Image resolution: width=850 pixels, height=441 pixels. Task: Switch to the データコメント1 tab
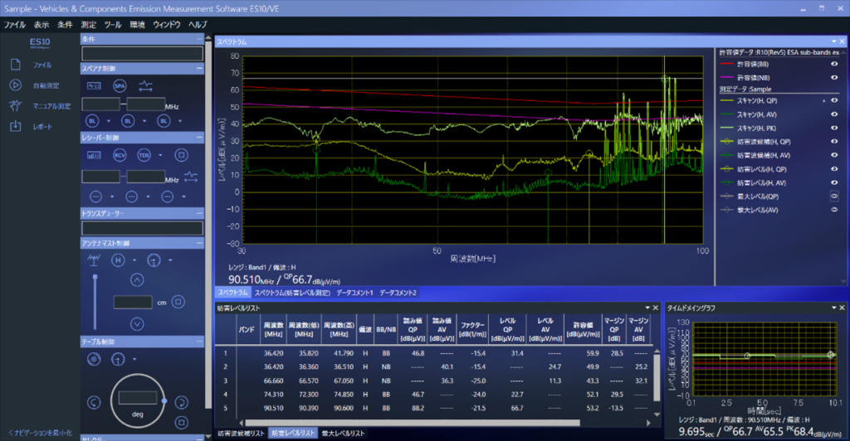tap(354, 293)
